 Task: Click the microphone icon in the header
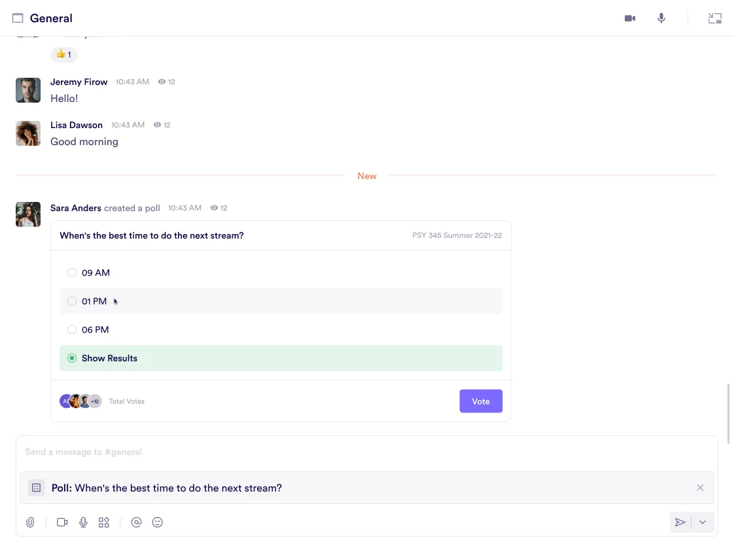(x=661, y=18)
